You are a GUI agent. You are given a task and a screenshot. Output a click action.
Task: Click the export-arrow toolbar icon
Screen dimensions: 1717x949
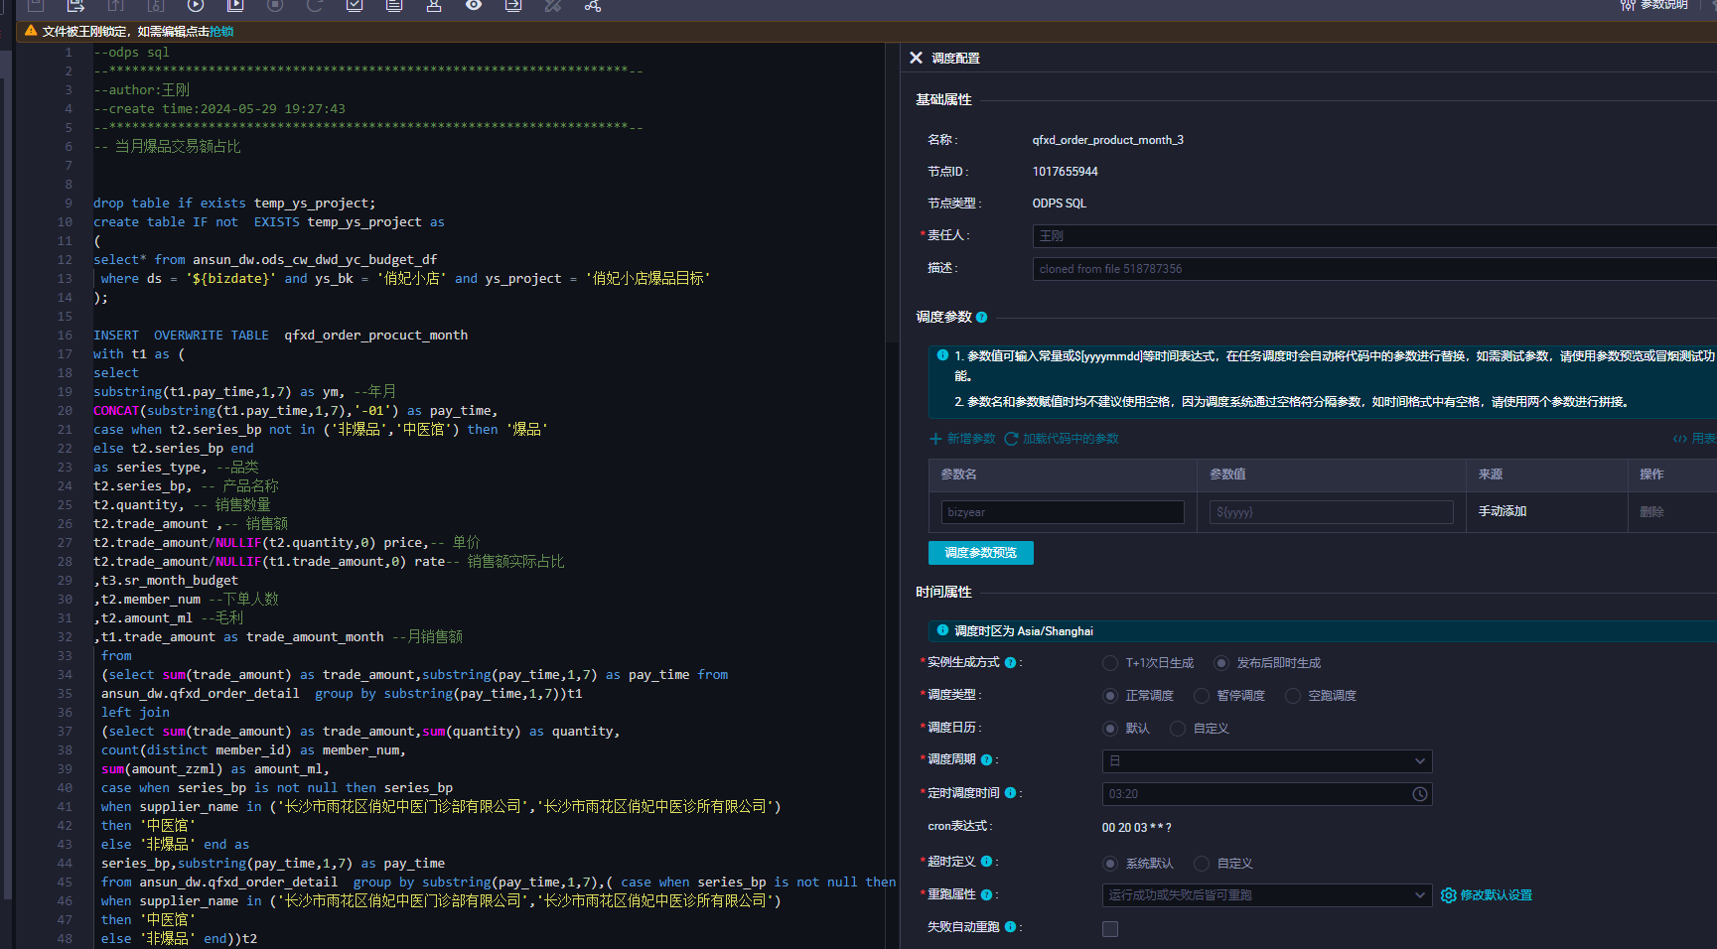(x=513, y=5)
